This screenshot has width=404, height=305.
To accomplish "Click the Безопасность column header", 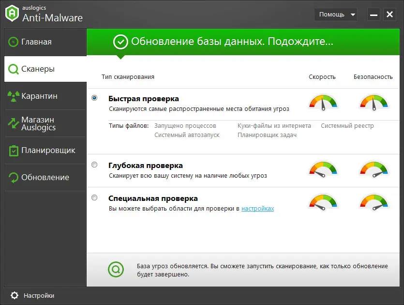I will click(373, 76).
